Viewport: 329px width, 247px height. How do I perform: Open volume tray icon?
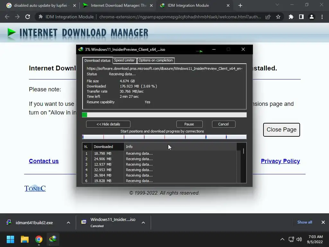point(299,239)
